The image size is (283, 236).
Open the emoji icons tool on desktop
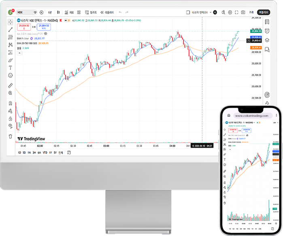[x=11, y=75]
